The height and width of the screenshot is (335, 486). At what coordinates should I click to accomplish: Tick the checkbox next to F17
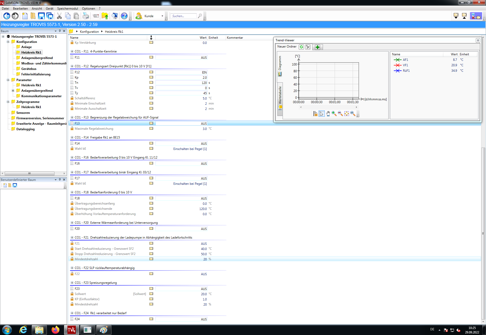[72, 178]
